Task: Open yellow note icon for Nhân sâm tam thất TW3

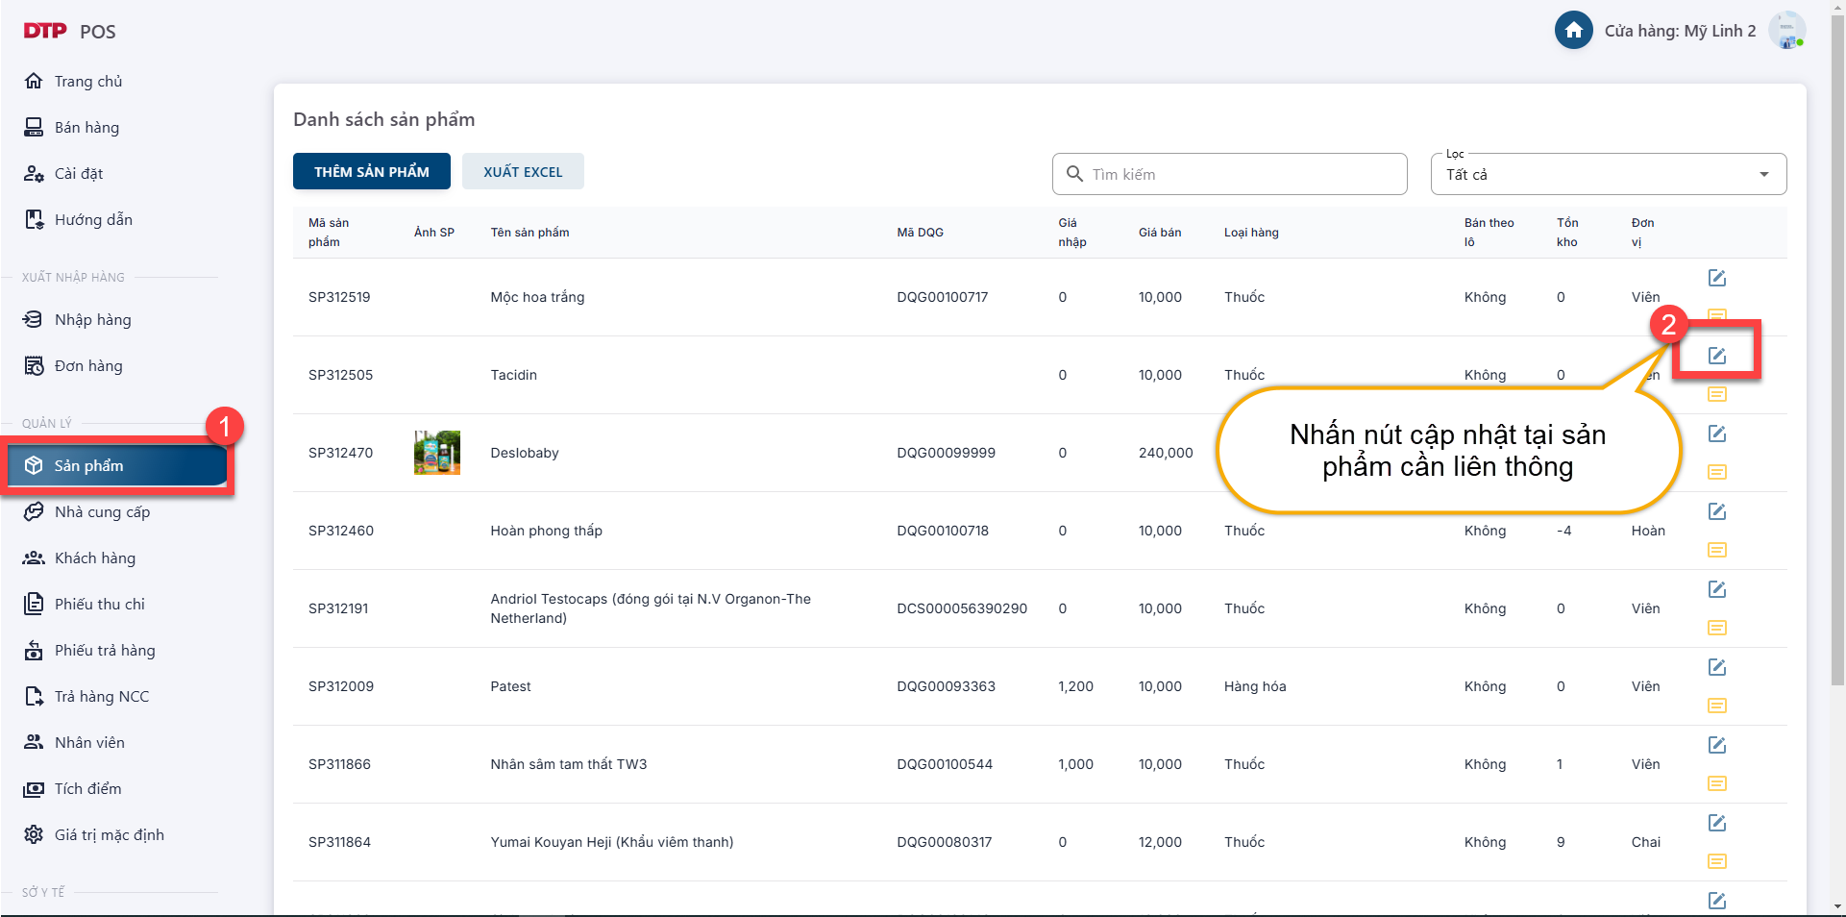Action: tap(1716, 783)
